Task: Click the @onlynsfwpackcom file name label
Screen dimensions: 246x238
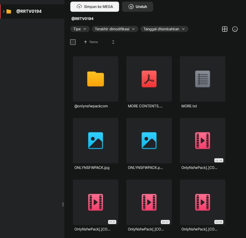Action: [x=91, y=106]
